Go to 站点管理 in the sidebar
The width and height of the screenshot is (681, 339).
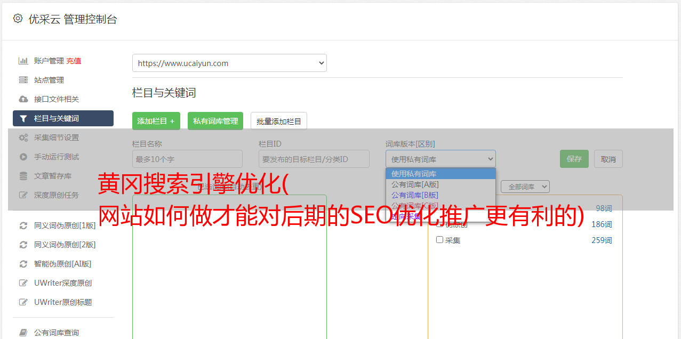[x=49, y=80]
